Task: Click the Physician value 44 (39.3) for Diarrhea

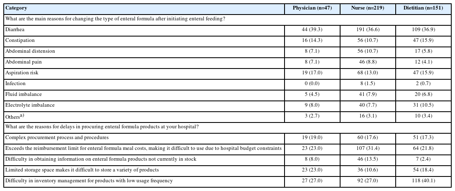Action: (312, 30)
